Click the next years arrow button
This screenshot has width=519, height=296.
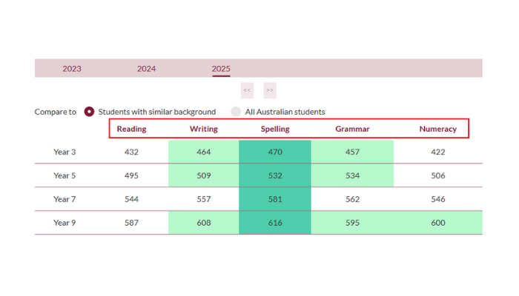(x=270, y=90)
